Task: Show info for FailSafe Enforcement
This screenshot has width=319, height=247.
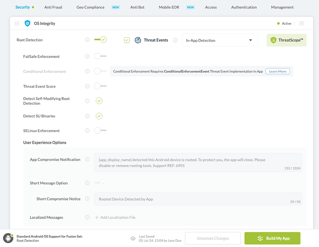Action: (x=87, y=56)
